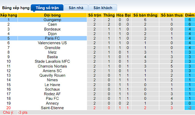Click the Thắng column header
Viewport: 195px width, 115px height.
(x=109, y=15)
